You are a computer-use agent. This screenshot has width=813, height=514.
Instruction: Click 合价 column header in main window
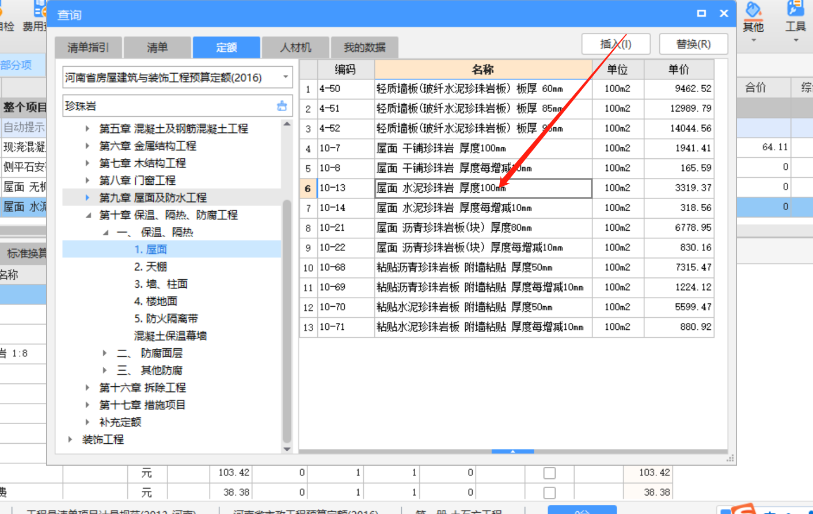[755, 87]
